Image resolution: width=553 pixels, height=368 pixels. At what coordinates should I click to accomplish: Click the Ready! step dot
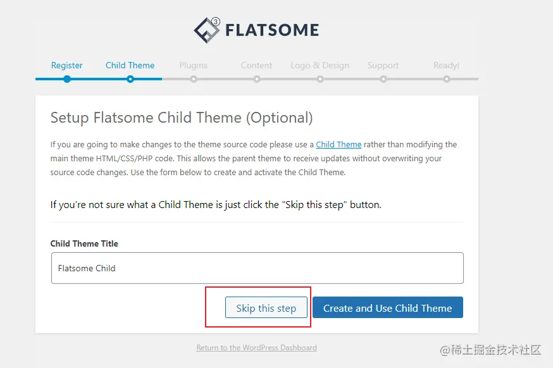point(447,79)
